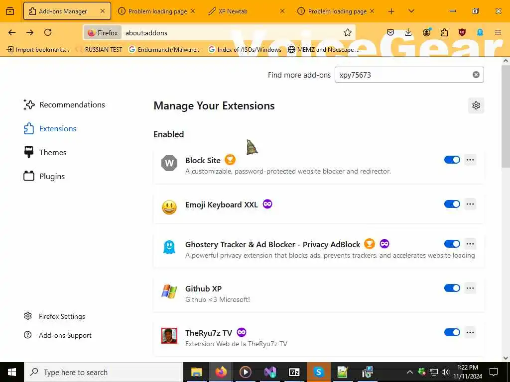Viewport: 510px width, 382px height.
Task: List all tabs dropdown arrow
Action: (411, 11)
